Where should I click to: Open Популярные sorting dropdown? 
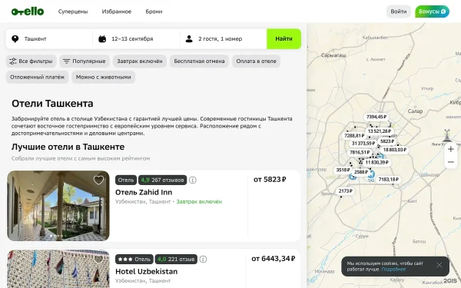click(85, 61)
